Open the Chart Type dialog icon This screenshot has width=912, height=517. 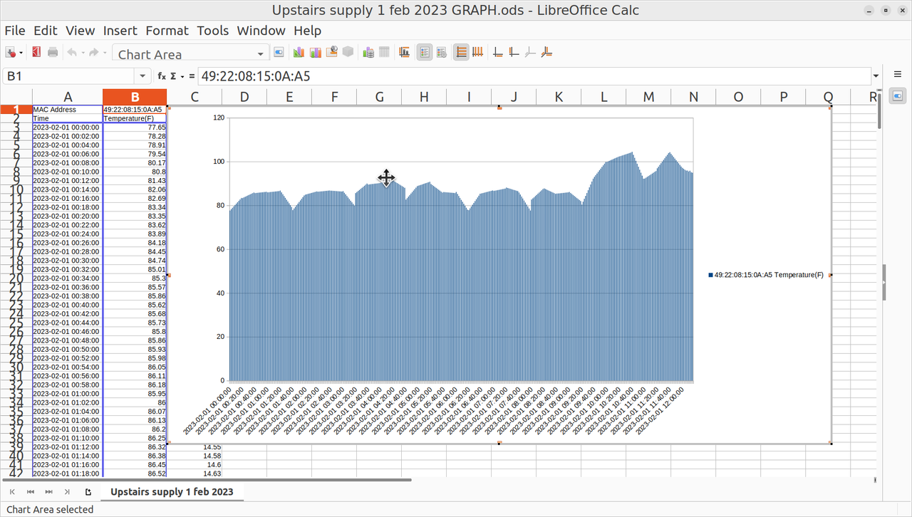[299, 52]
